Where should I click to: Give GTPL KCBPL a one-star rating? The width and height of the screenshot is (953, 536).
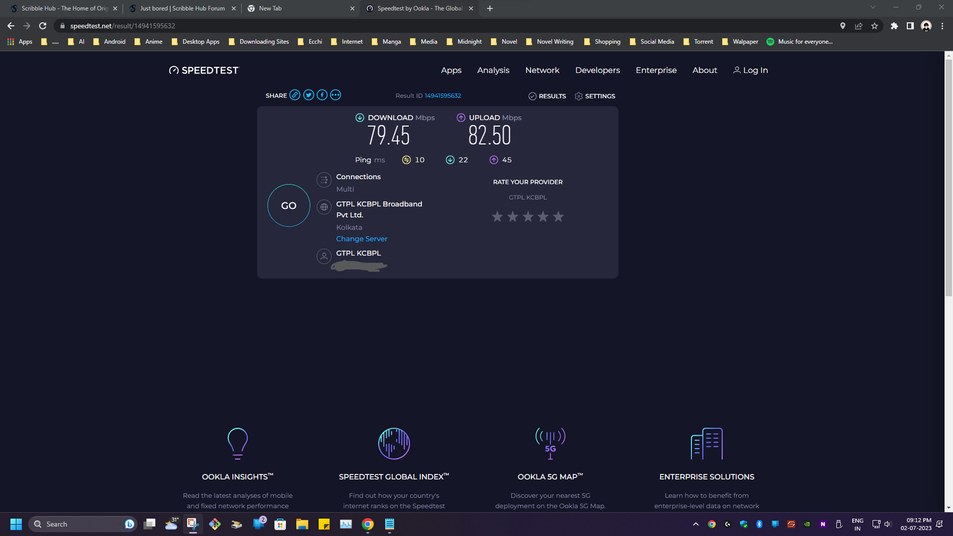click(x=497, y=216)
